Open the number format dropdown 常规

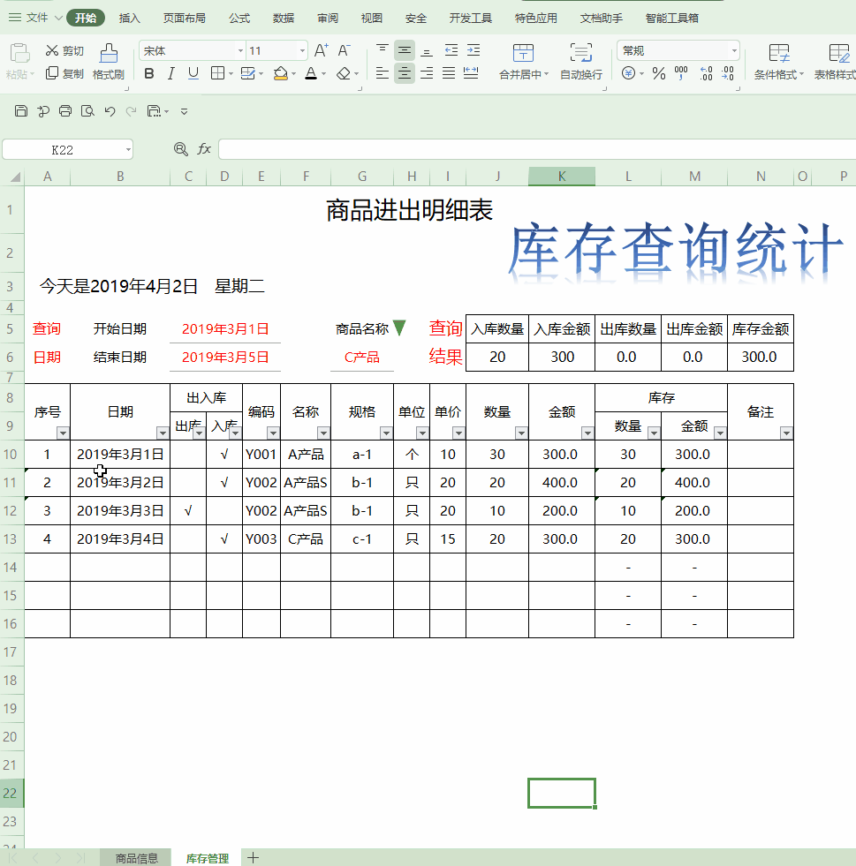[734, 51]
